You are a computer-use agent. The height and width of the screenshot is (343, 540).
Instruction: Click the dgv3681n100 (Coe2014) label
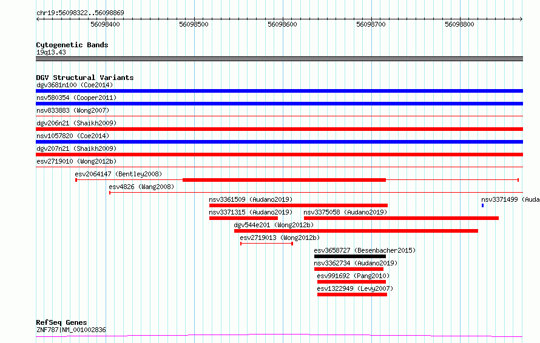pos(75,85)
